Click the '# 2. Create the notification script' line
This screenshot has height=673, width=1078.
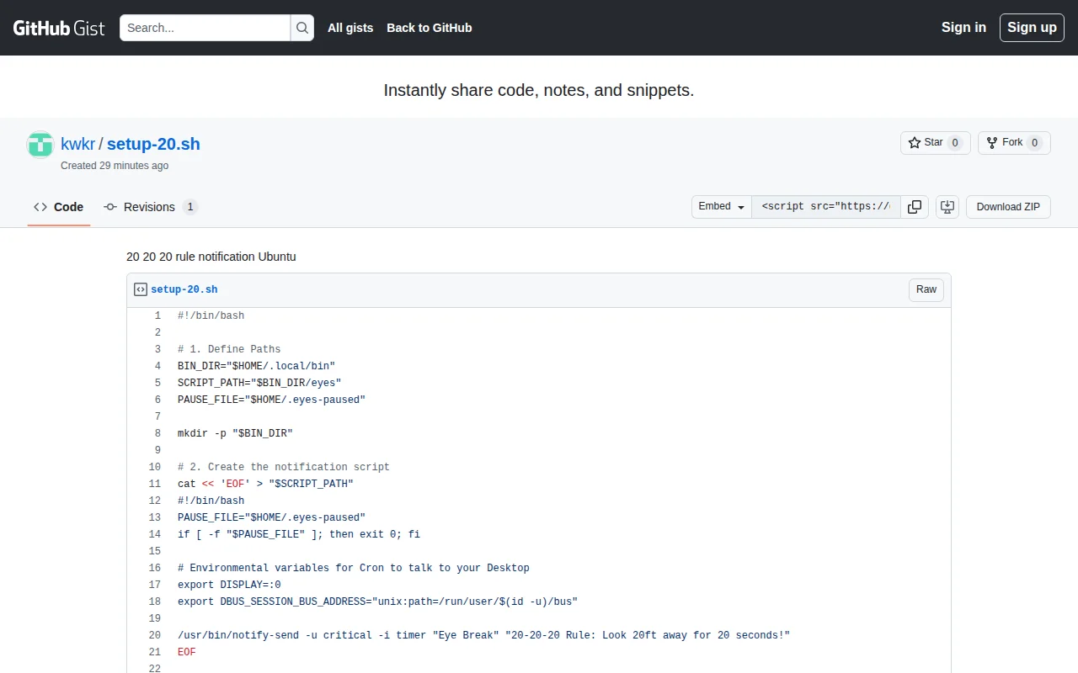[x=284, y=467]
